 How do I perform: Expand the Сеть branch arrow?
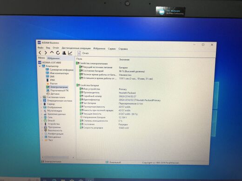click(42, 117)
